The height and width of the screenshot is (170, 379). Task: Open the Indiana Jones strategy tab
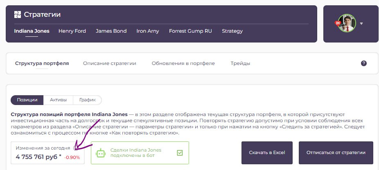click(32, 31)
